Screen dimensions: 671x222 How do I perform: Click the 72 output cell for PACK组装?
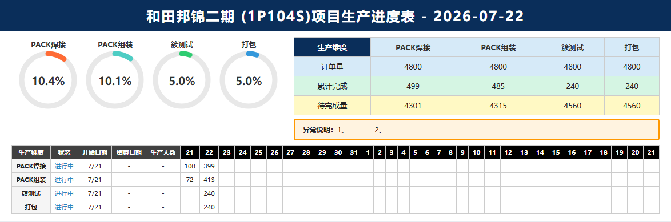pyautogui.click(x=190, y=180)
